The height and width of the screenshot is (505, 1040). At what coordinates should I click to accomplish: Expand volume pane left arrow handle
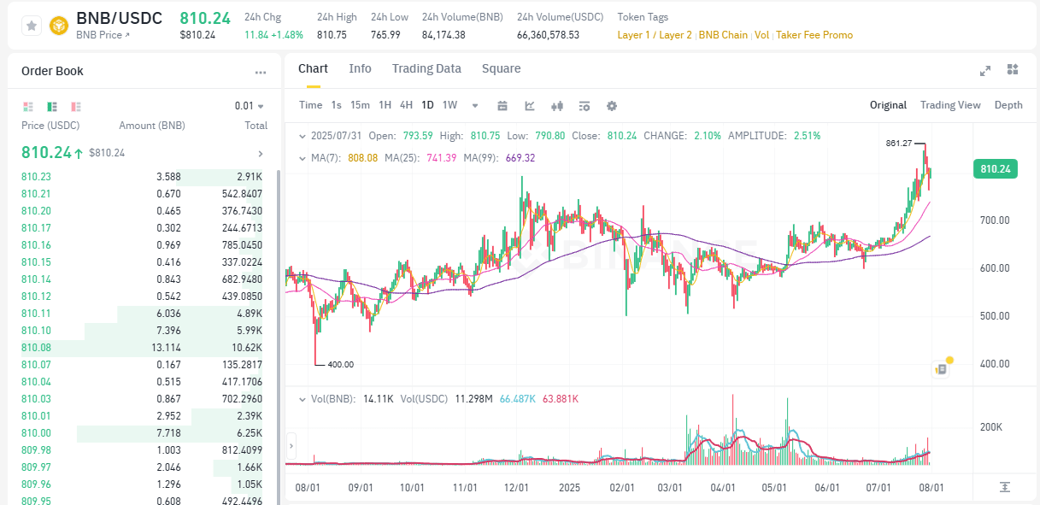291,445
